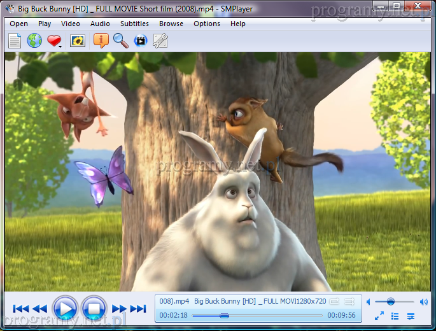This screenshot has height=331, width=436.
Task: Open the Video menu
Action: pyautogui.click(x=71, y=24)
